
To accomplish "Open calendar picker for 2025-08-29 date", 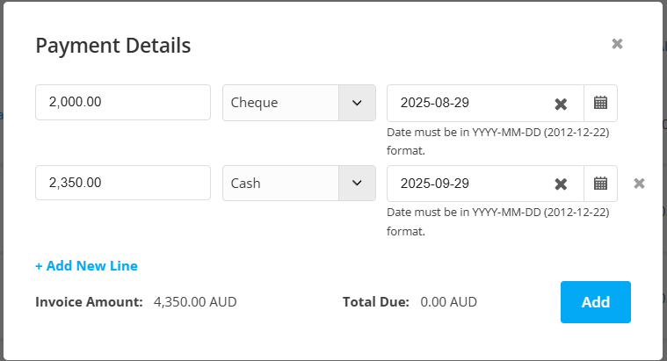I will click(600, 103).
